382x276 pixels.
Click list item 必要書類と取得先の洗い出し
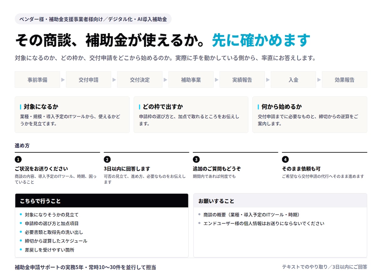(x=54, y=232)
